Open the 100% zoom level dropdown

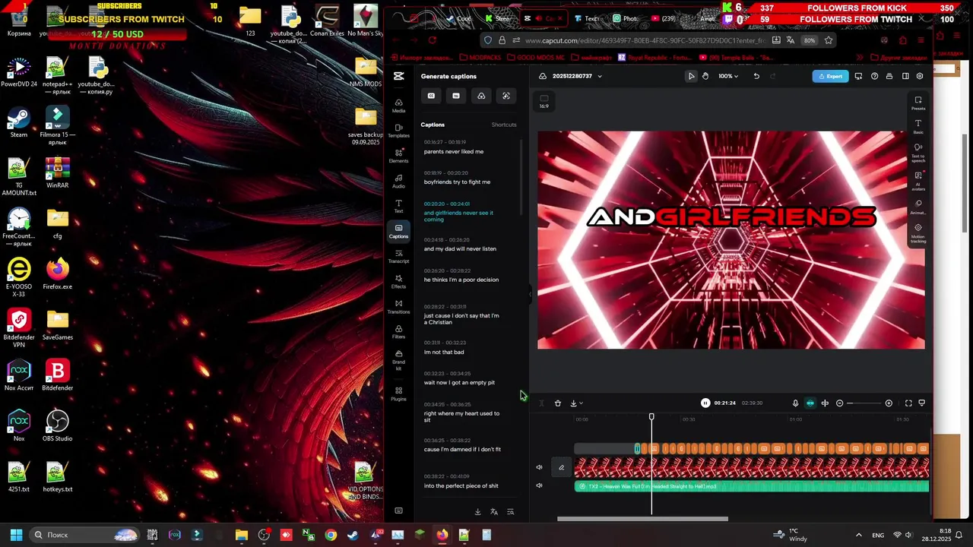728,76
